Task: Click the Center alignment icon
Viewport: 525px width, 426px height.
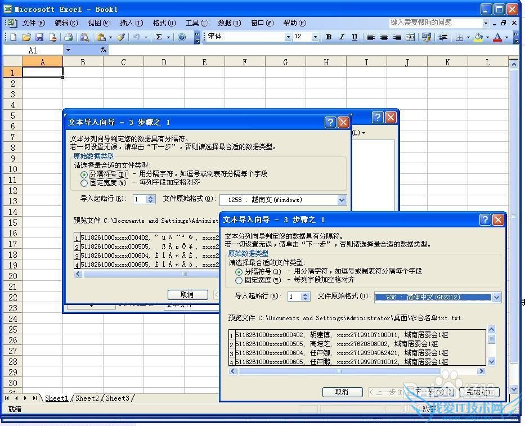Action: click(384, 37)
